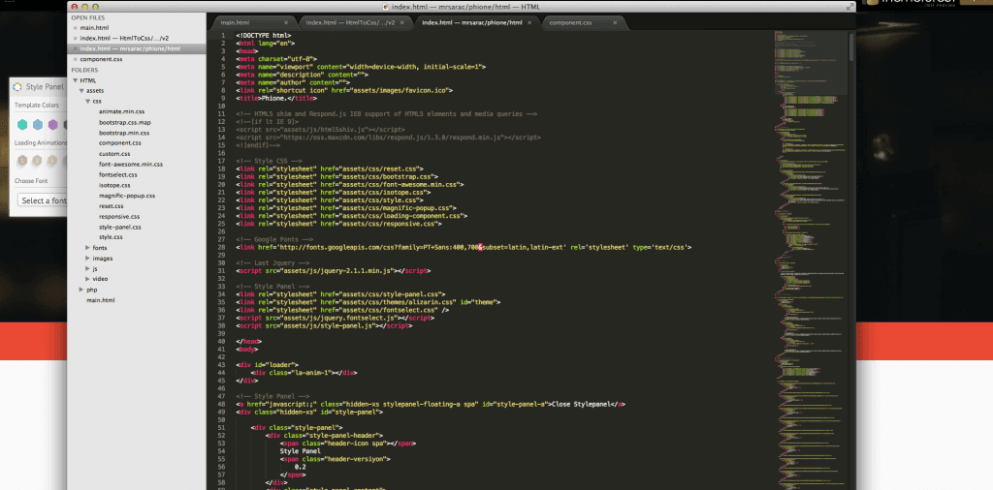Close index.html HtmlToCss v2 in Open Files
Image resolution: width=993 pixels, height=490 pixels.
[x=76, y=38]
